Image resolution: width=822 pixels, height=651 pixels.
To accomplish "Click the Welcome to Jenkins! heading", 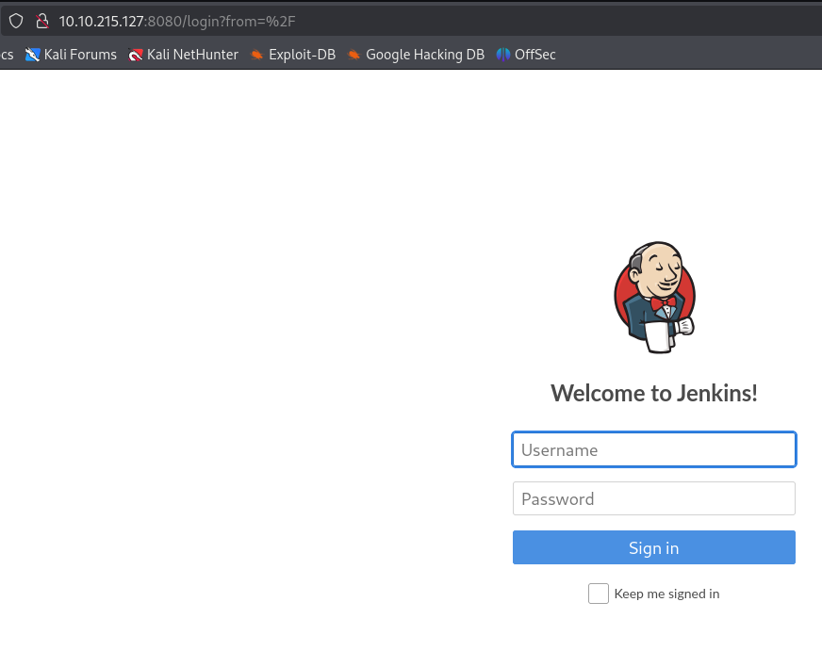I will 654,393.
